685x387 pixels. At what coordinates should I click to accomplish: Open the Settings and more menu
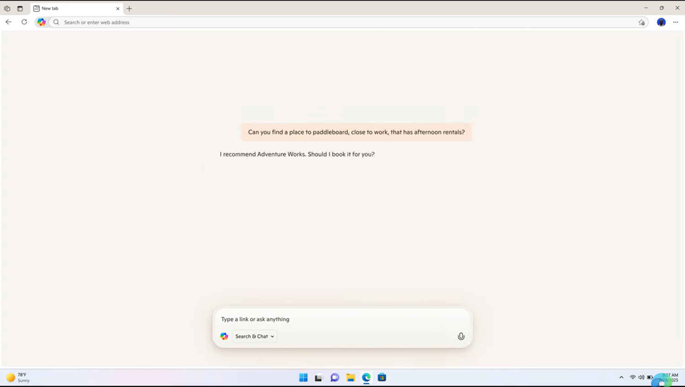click(676, 22)
